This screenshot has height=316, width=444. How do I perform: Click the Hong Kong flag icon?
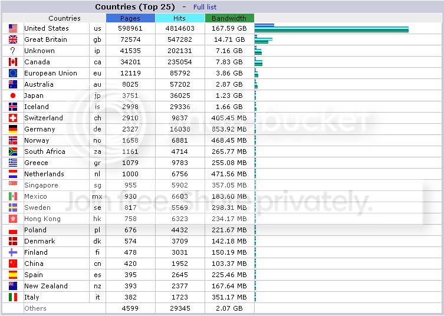click(13, 219)
